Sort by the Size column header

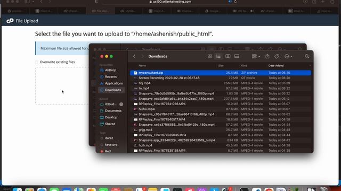click(221, 66)
